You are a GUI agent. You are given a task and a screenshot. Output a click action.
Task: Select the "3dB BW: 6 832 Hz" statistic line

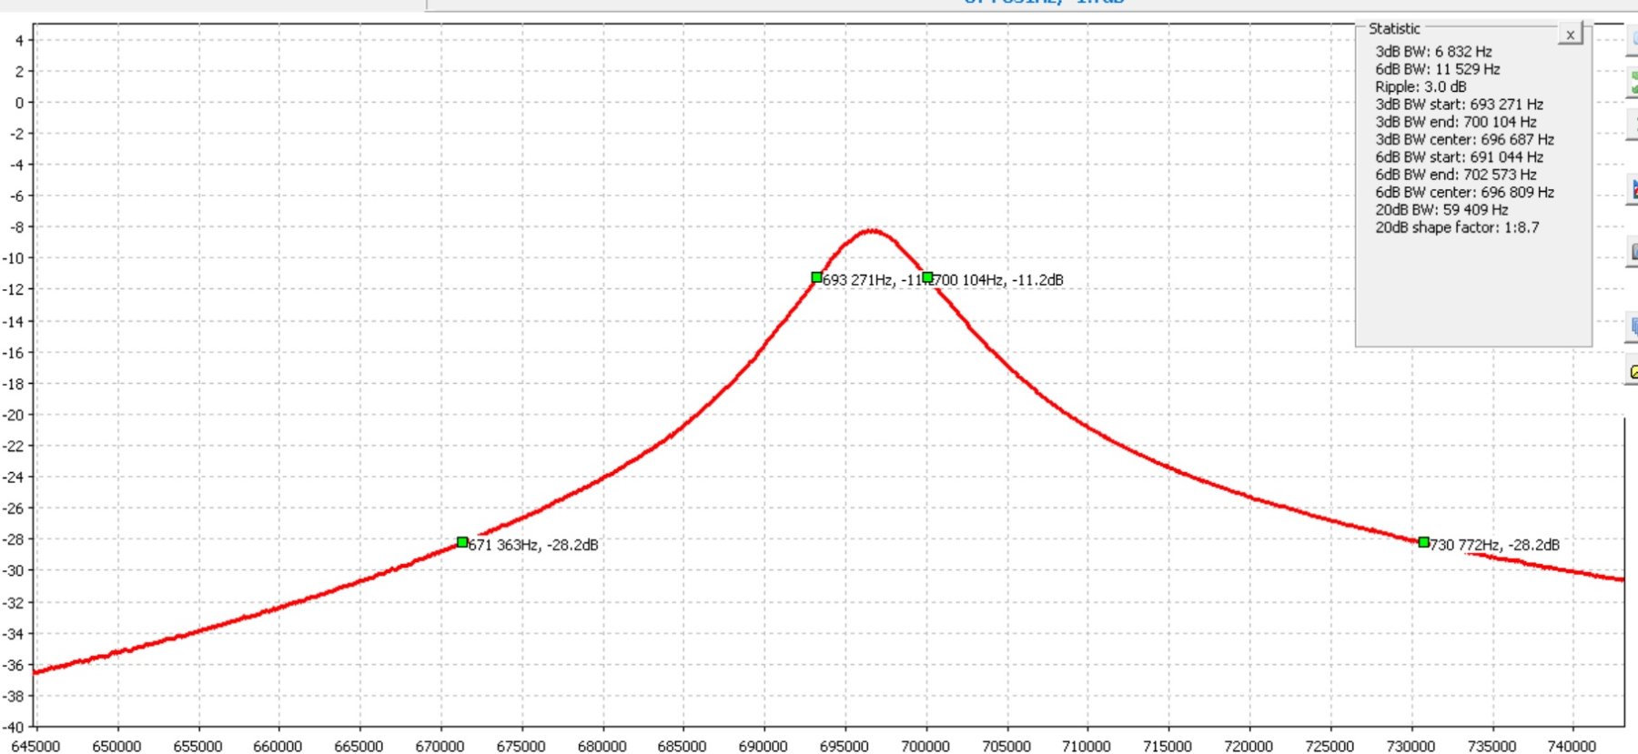coord(1432,52)
